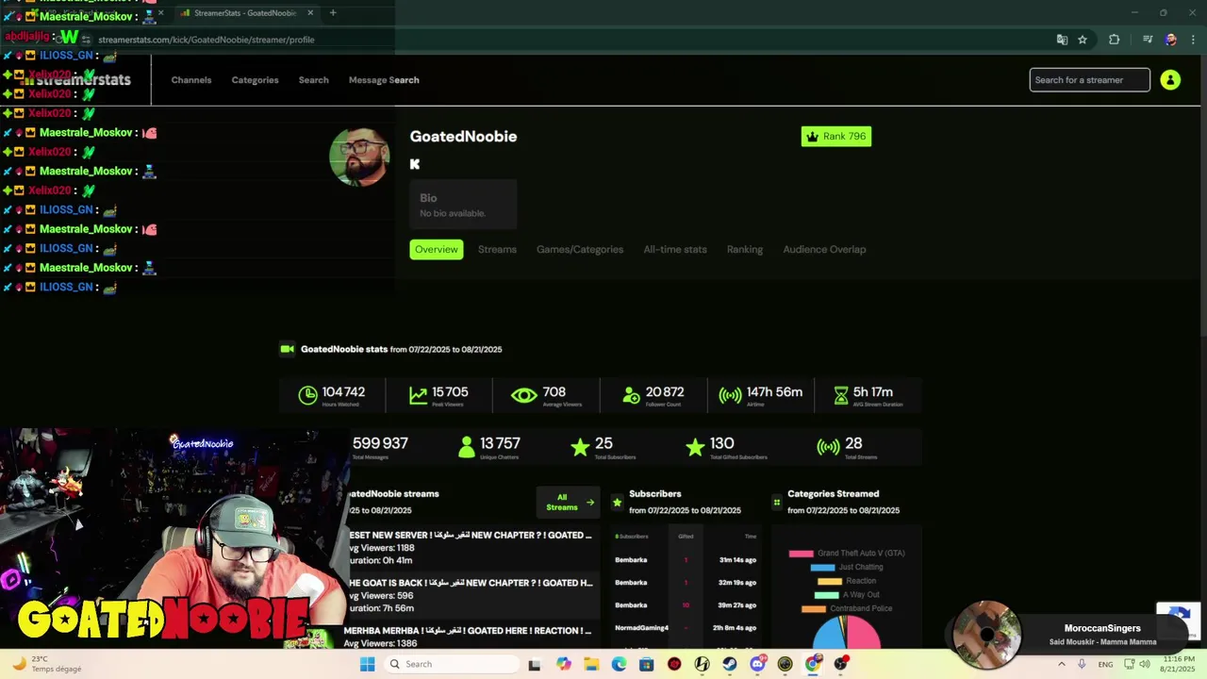The image size is (1207, 679).
Task: Go to Channels in the top navigation
Action: tap(191, 80)
